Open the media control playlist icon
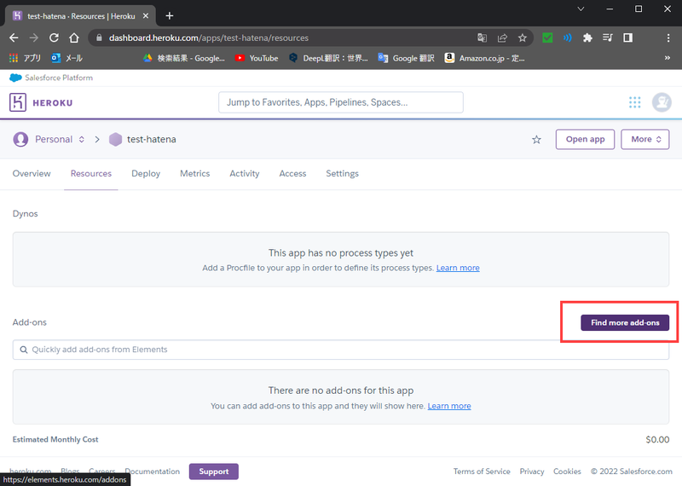This screenshot has height=486, width=682. coord(608,38)
